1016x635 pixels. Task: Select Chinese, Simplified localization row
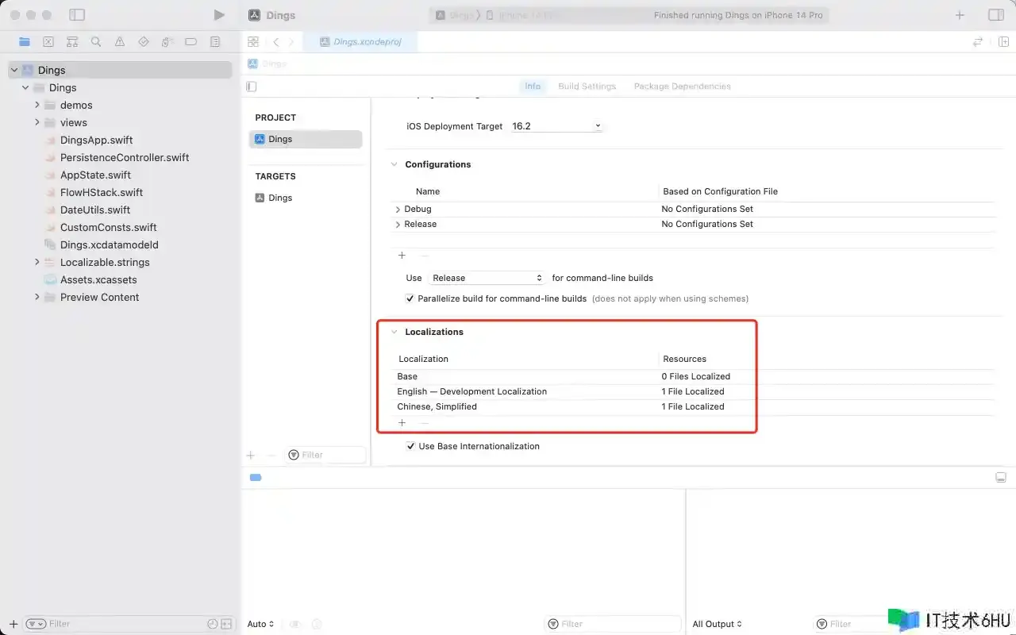coord(695,406)
